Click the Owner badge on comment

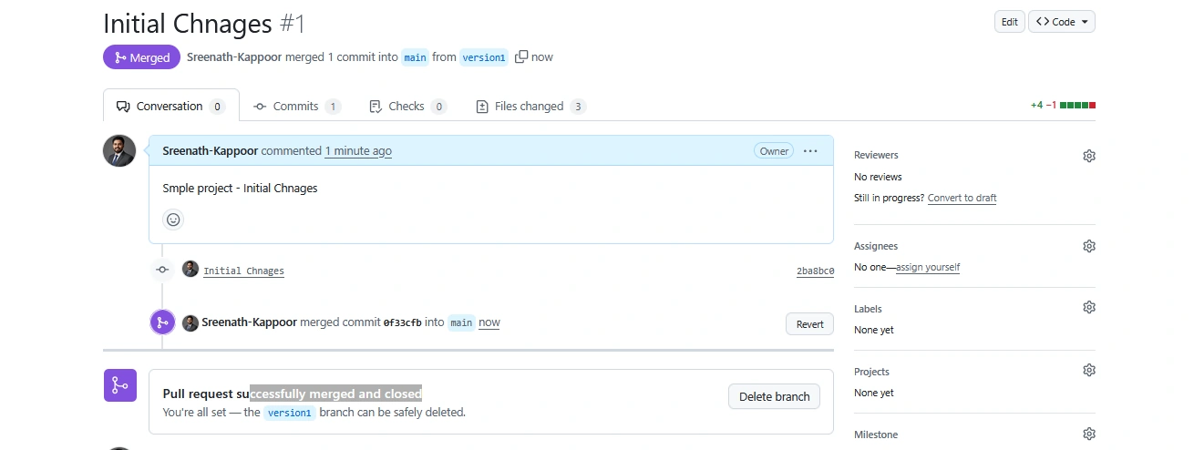774,151
